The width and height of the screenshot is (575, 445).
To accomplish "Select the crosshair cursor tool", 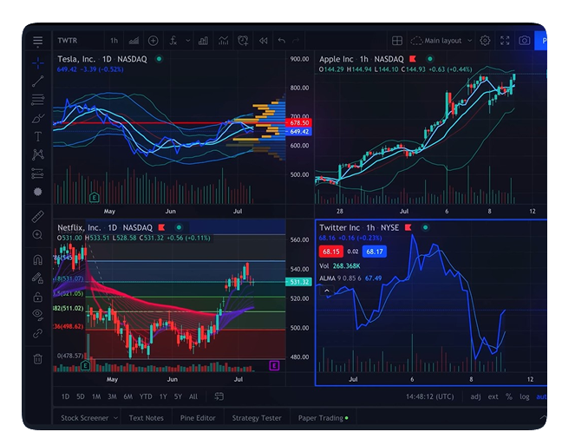I will pos(38,62).
